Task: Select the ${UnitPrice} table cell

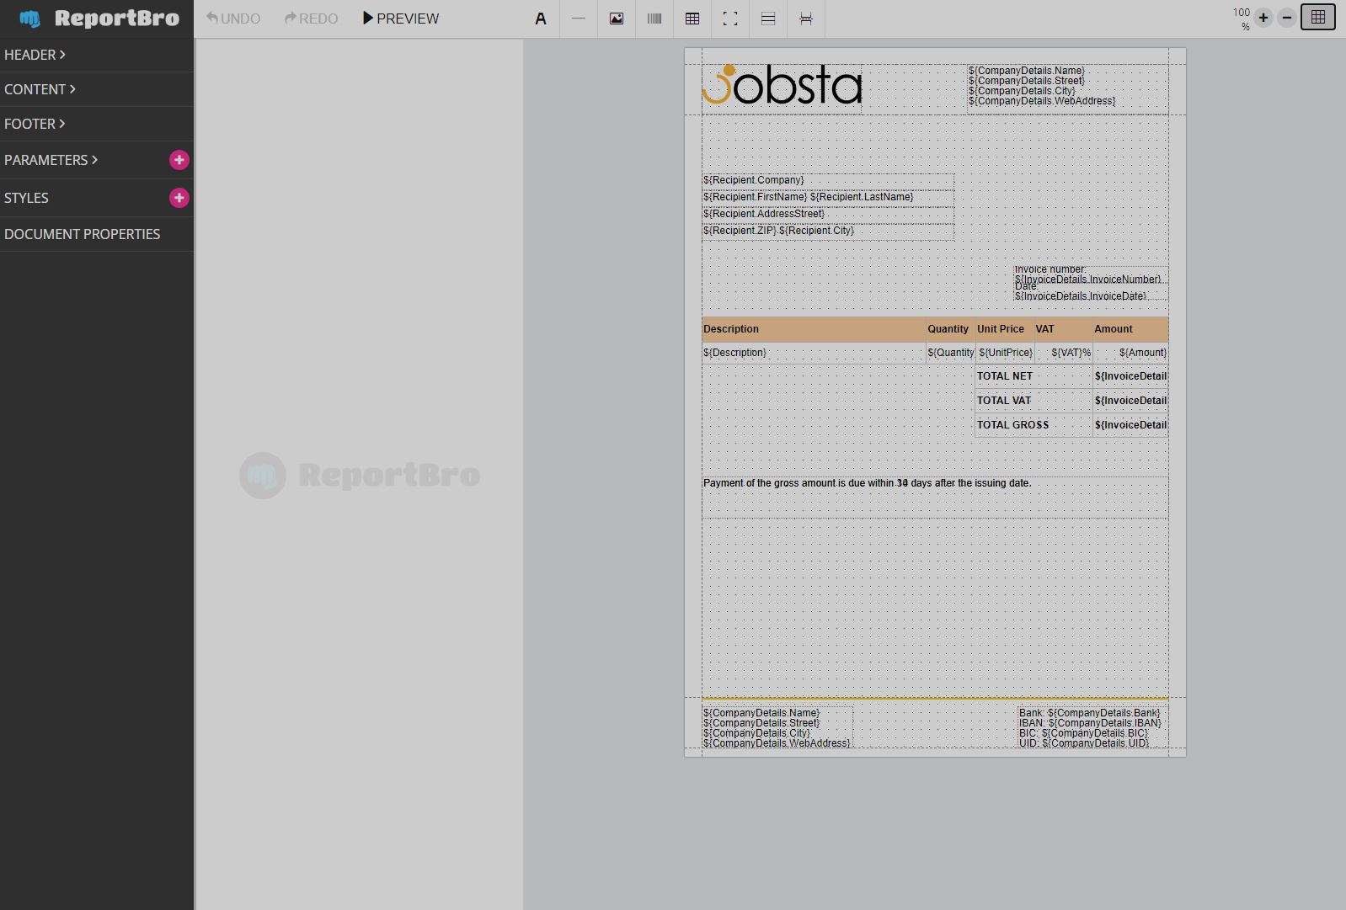Action: pos(1005,353)
